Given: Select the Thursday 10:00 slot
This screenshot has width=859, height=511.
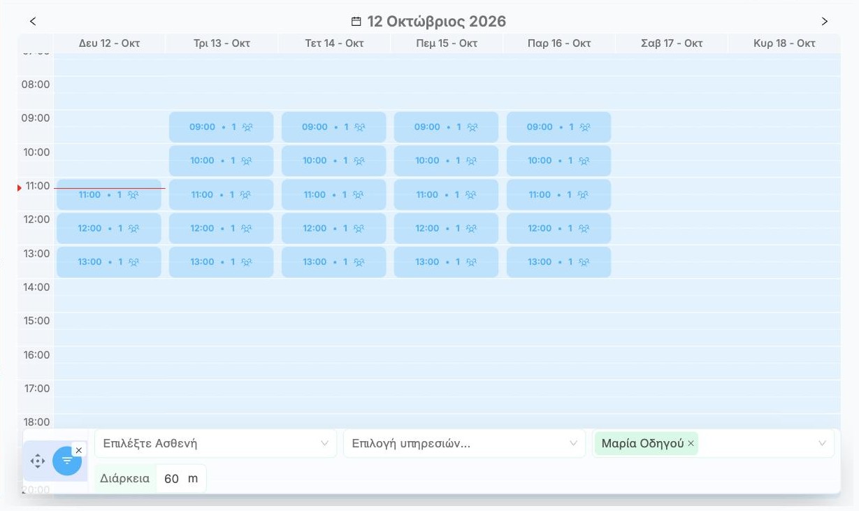Looking at the screenshot, I should 447,161.
